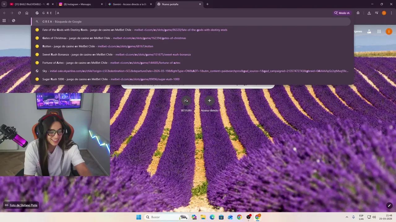Open File Explorer from taskbar

coord(203,217)
